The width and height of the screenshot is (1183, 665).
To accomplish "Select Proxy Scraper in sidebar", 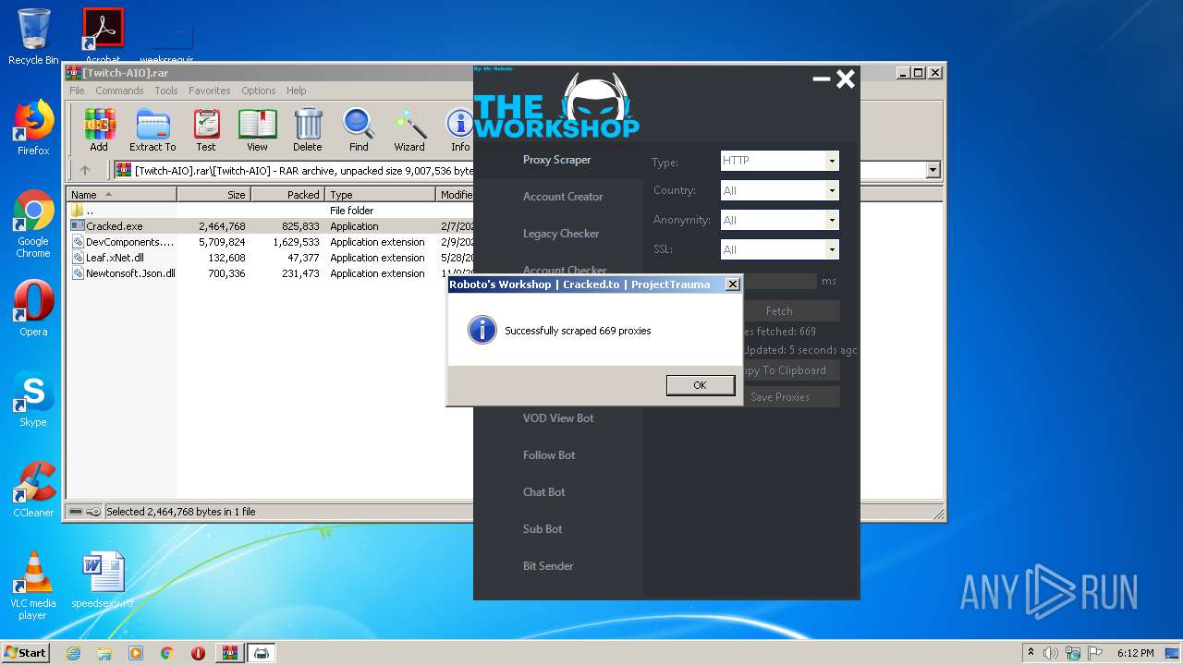I will pos(557,160).
